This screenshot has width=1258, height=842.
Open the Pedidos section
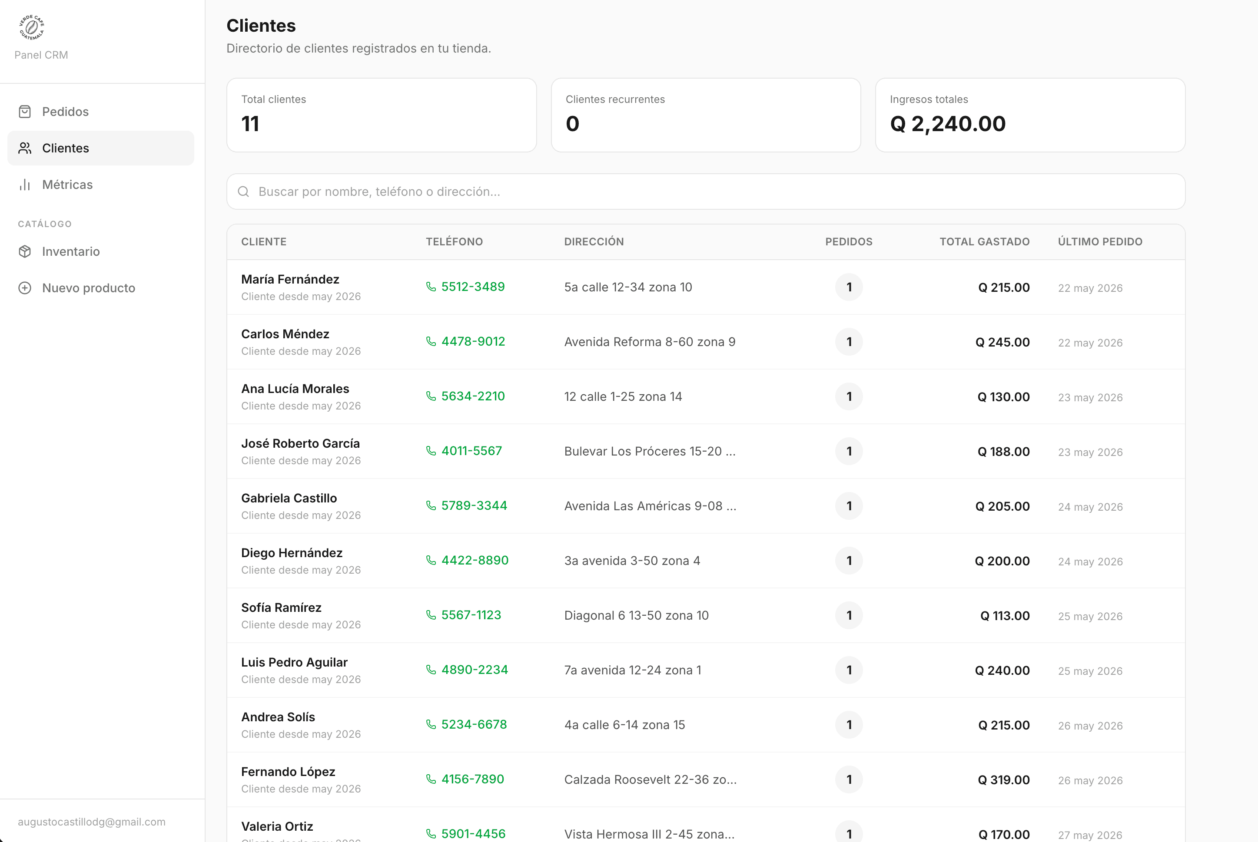101,112
